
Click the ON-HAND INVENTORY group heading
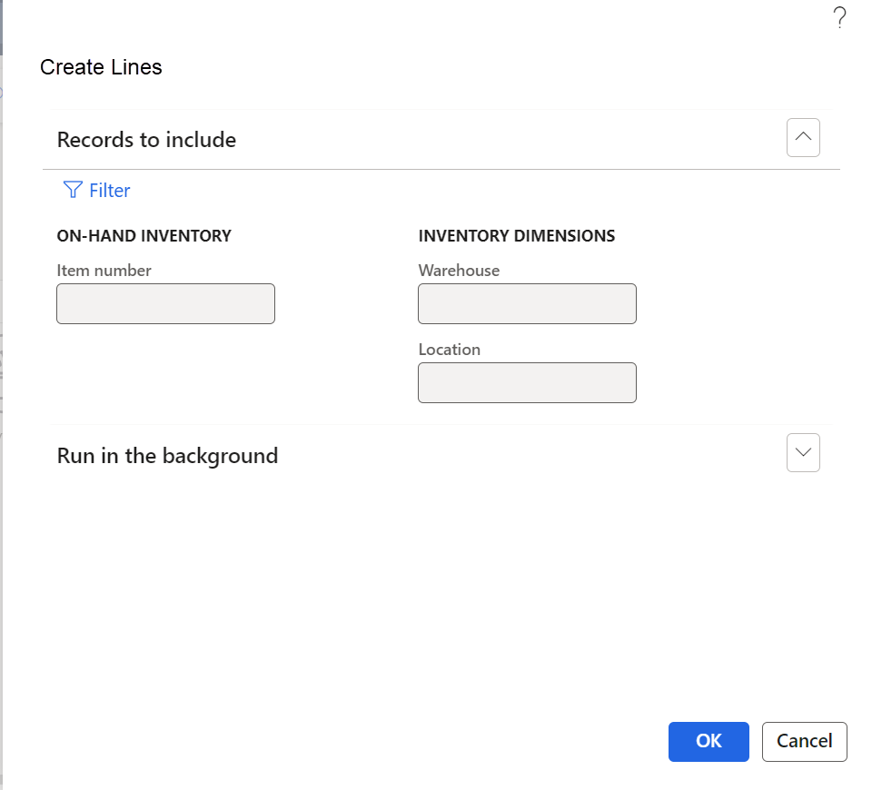pyautogui.click(x=144, y=235)
